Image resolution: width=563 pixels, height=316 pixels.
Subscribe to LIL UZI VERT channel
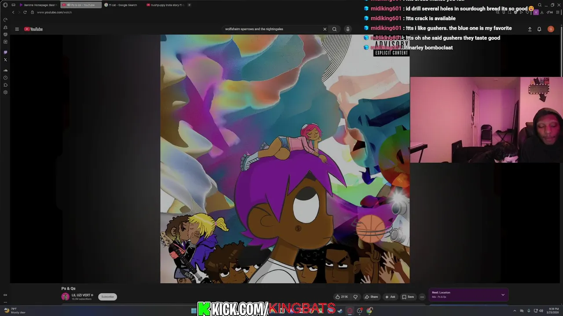click(x=107, y=297)
